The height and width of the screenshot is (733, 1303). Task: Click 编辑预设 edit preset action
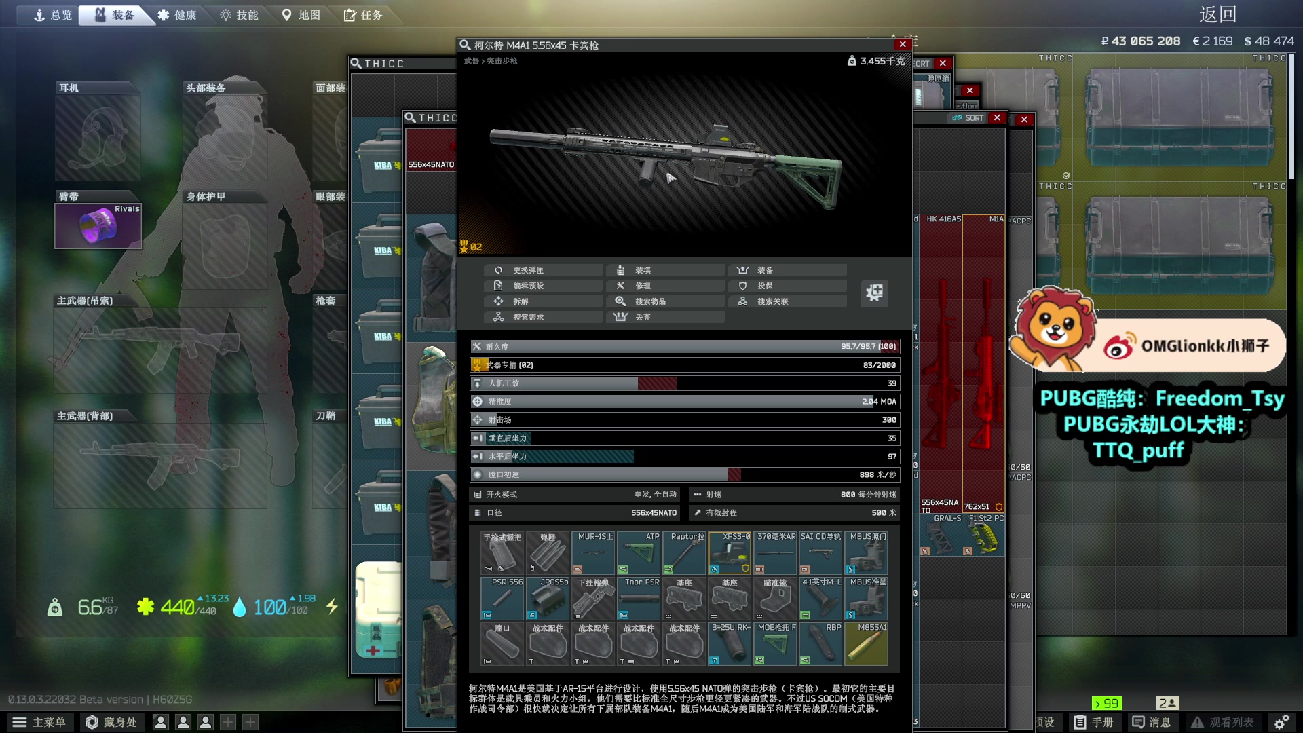click(x=543, y=286)
